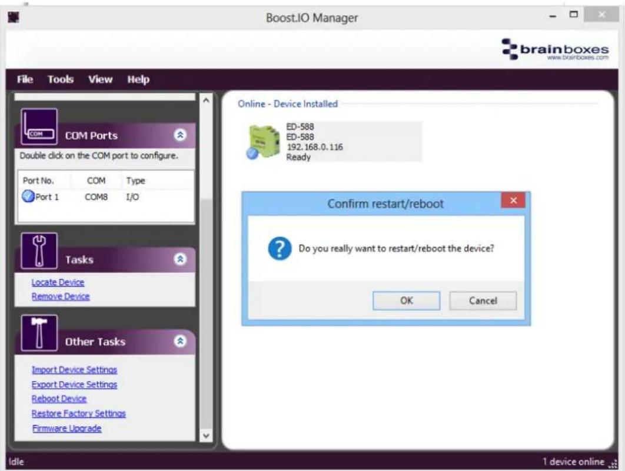Select the Port No. column header
The height and width of the screenshot is (471, 625).
[38, 181]
